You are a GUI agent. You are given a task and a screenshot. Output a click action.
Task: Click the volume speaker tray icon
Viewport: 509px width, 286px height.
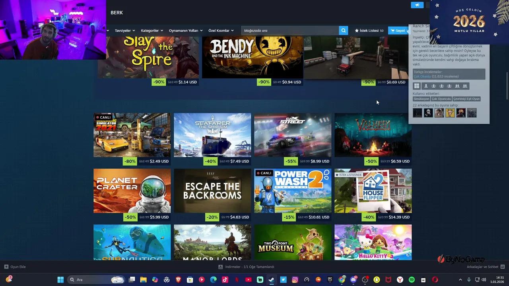pos(484,280)
